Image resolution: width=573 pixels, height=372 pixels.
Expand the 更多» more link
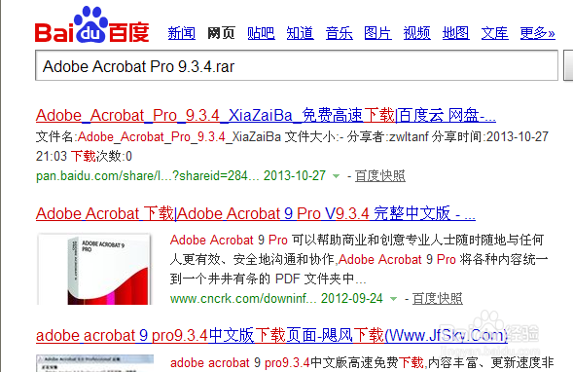538,33
